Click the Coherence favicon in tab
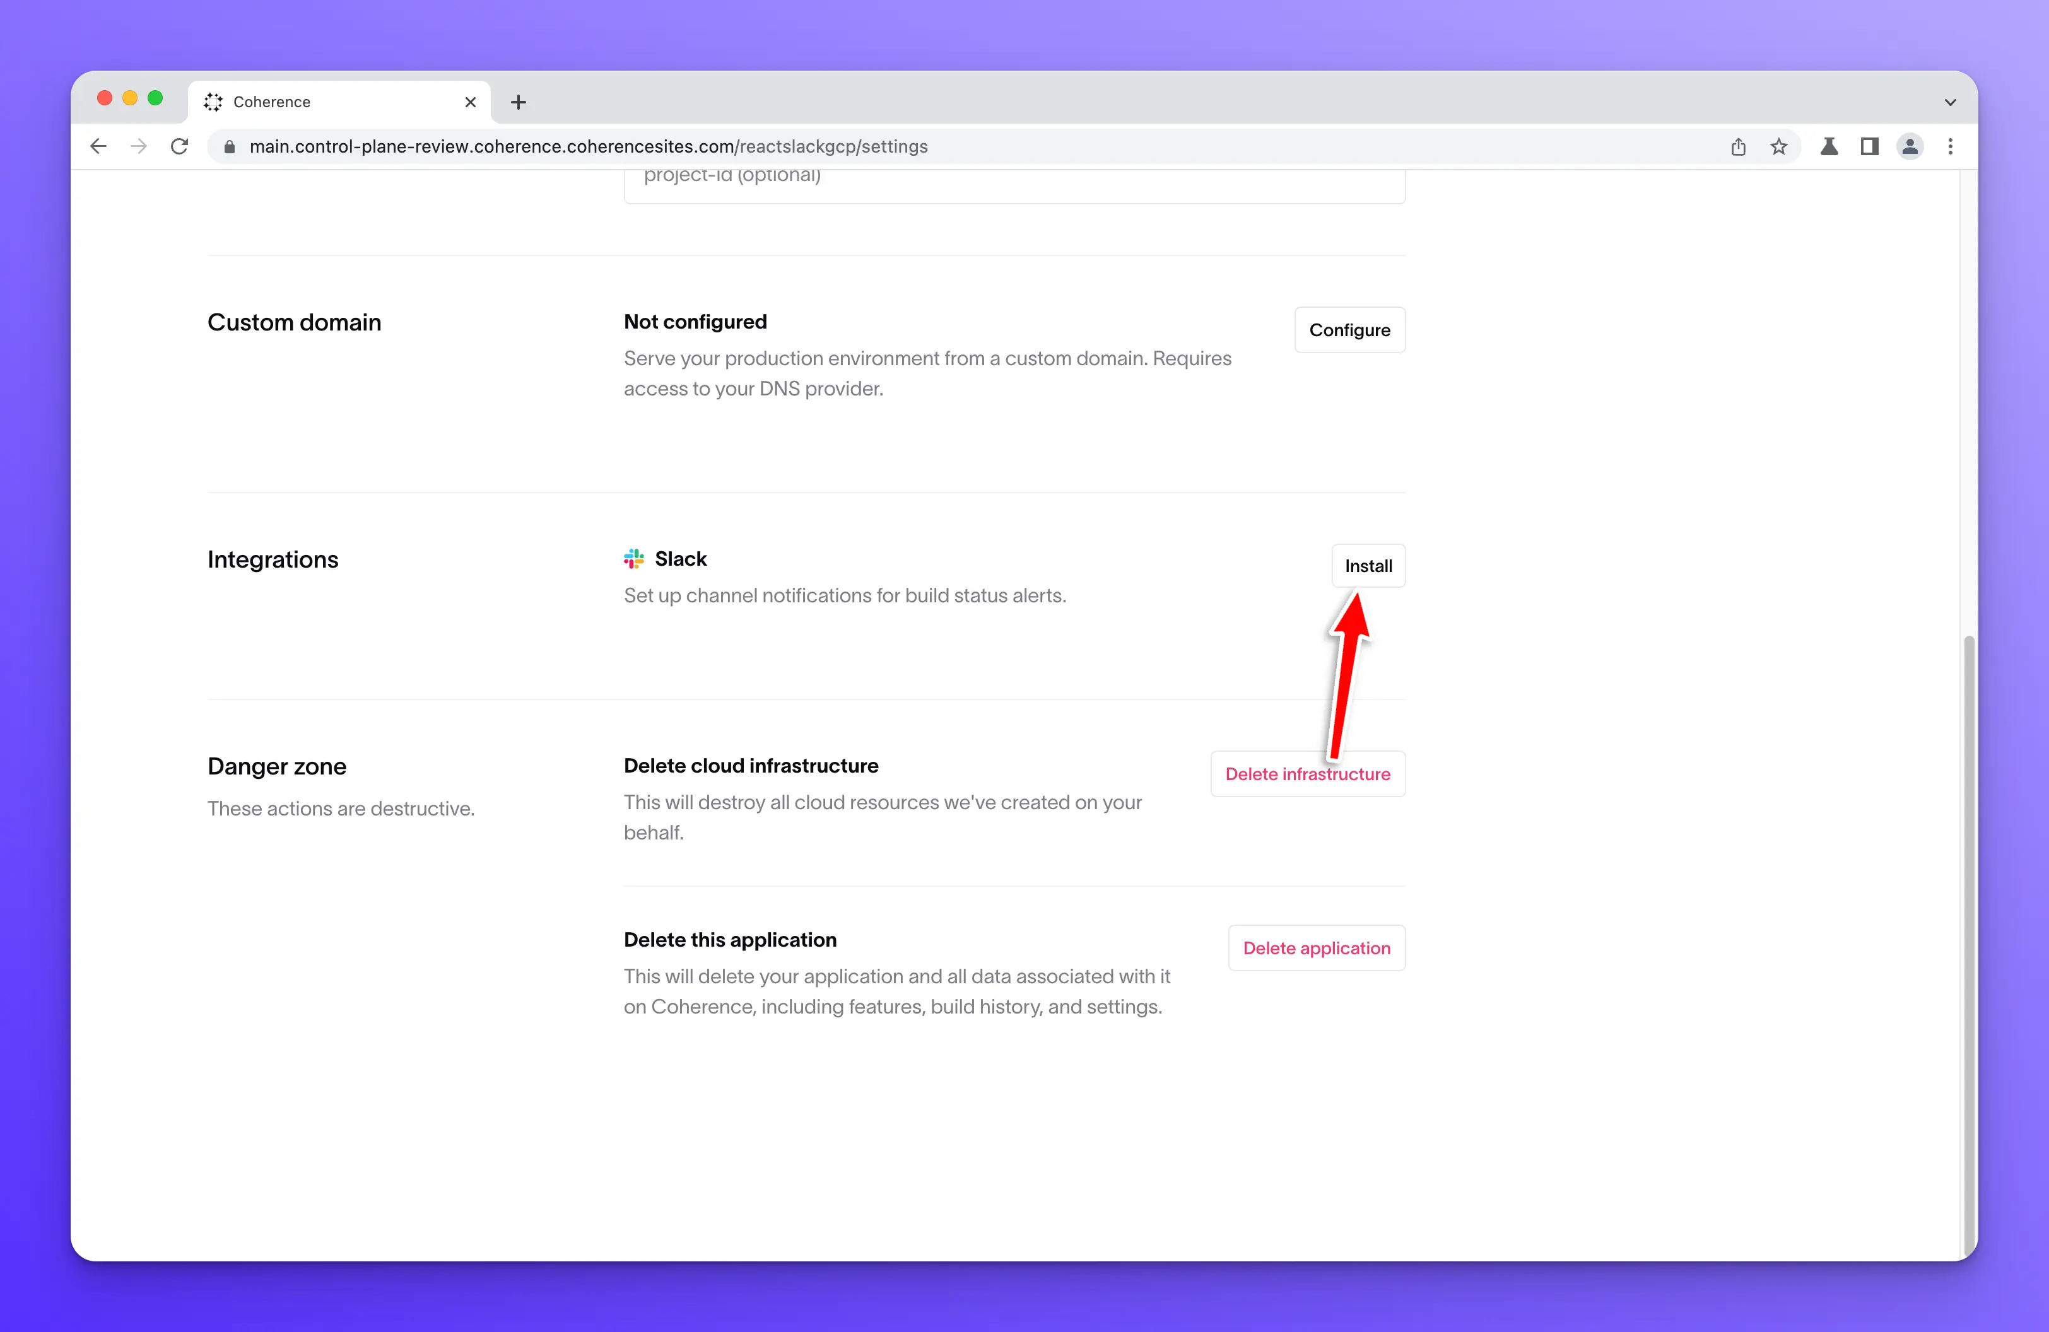The image size is (2049, 1332). tap(214, 102)
